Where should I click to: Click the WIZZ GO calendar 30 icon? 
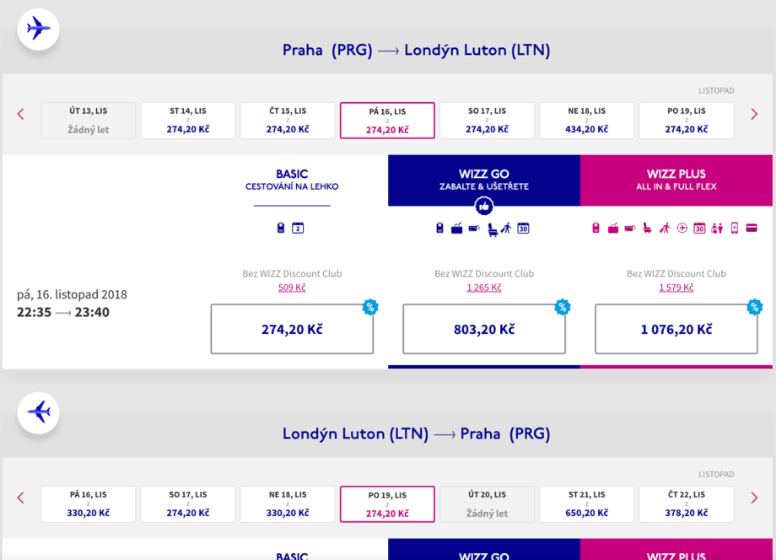click(x=523, y=228)
